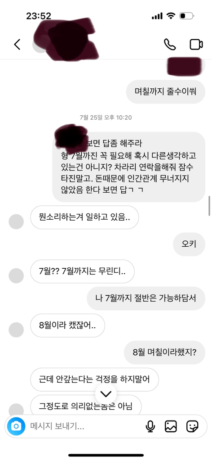This screenshot has width=212, height=461.
Task: Open sender avatar beside '뭔소리하는겨' message
Action: [x=16, y=221]
